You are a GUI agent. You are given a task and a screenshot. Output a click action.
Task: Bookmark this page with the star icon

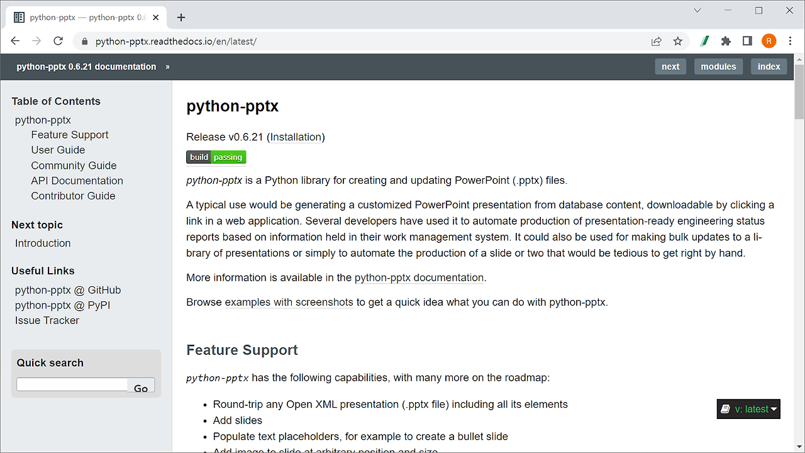677,41
